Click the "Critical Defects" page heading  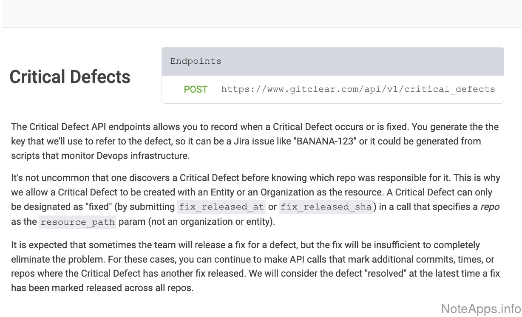pos(70,77)
